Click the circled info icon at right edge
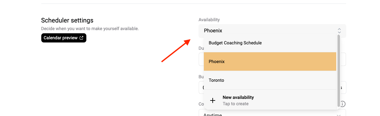The width and height of the screenshot is (380, 116). point(343,104)
